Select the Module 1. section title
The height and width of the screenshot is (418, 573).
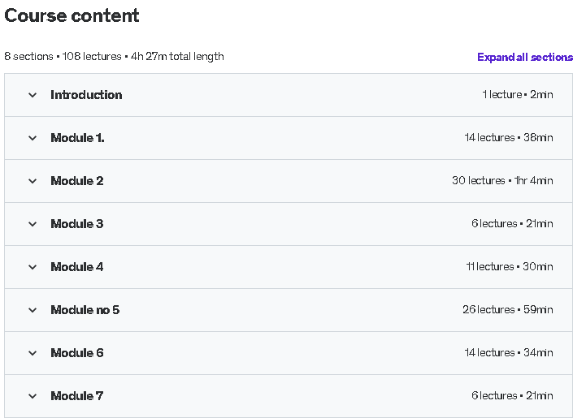point(77,138)
